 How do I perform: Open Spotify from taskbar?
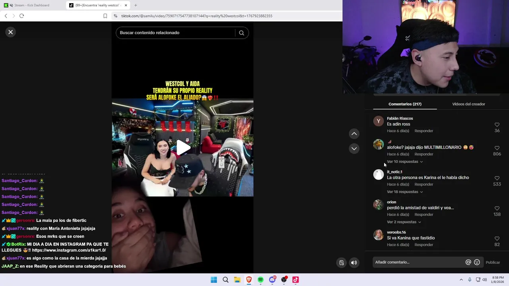(260, 280)
